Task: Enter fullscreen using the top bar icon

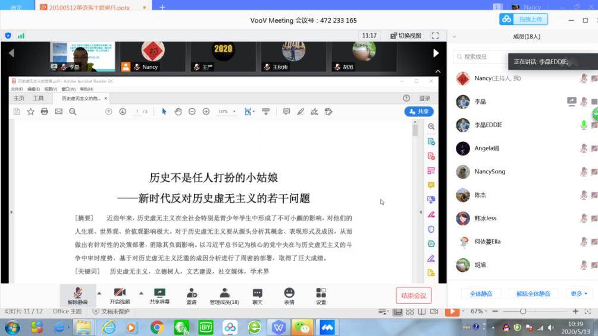Action: pos(435,36)
